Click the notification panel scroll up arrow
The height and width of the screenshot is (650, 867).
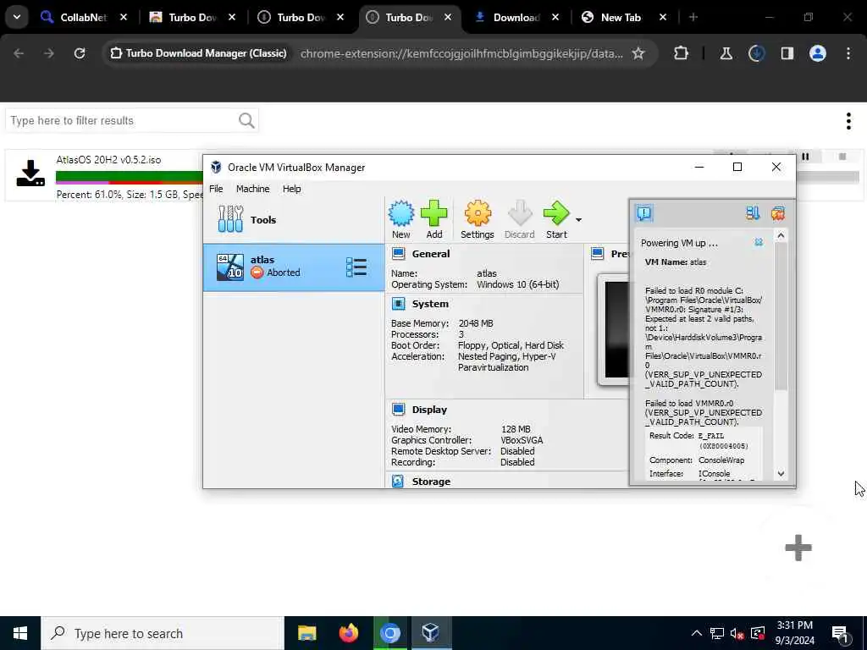click(x=781, y=235)
